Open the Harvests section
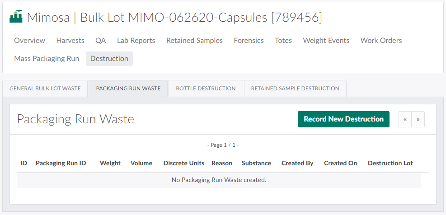This screenshot has height=215, width=446. 70,41
